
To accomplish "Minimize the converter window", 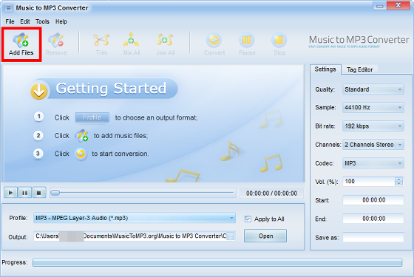I will pyautogui.click(x=380, y=6).
